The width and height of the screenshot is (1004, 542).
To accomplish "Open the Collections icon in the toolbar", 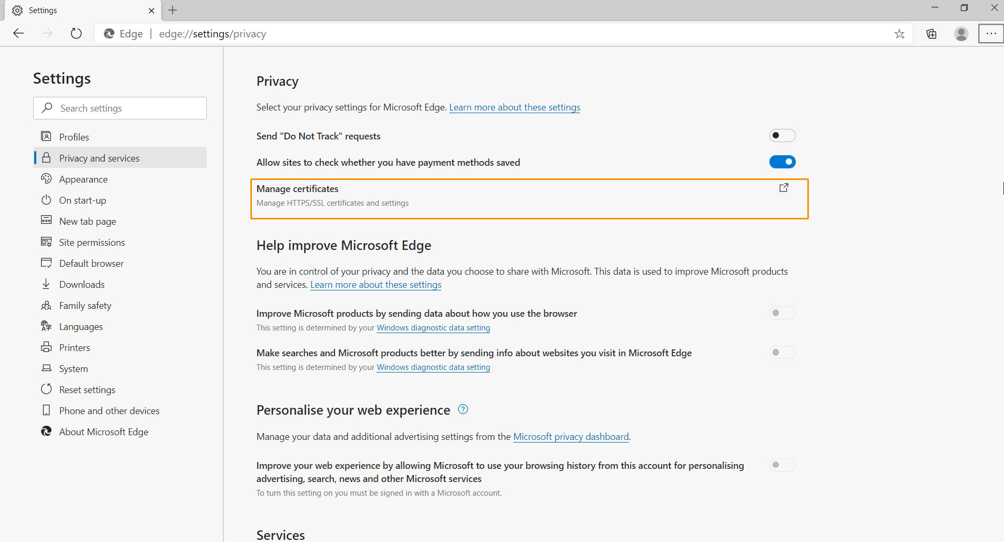I will 931,34.
